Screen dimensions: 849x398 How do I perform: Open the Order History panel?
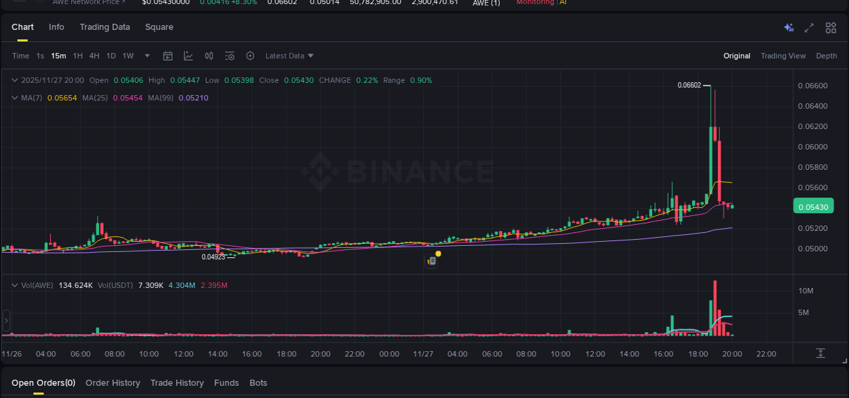coord(113,382)
